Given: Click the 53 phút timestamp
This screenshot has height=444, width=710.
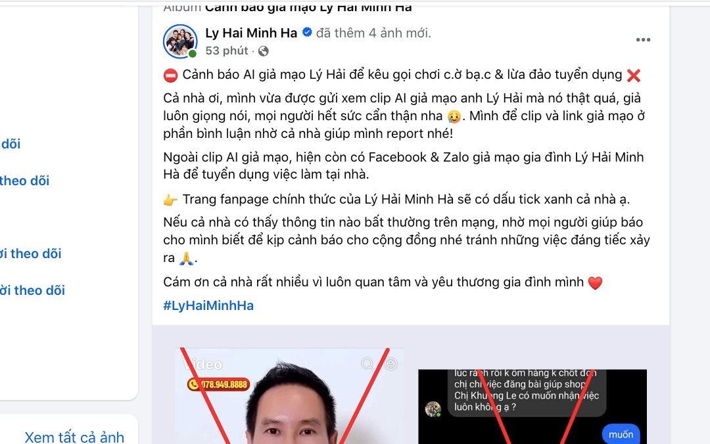Looking at the screenshot, I should tap(227, 51).
